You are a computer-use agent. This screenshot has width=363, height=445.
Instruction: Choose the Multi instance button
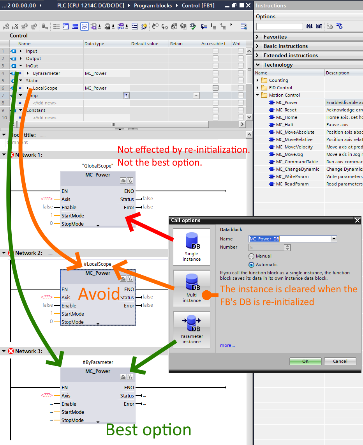tap(192, 288)
